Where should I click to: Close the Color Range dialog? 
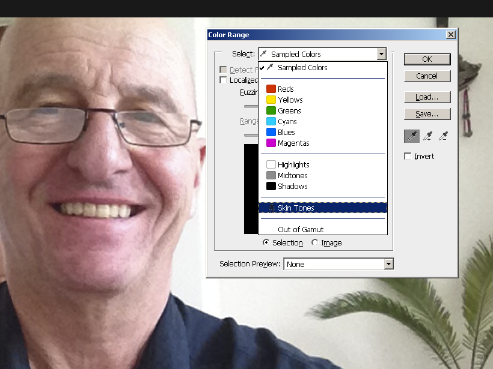450,35
